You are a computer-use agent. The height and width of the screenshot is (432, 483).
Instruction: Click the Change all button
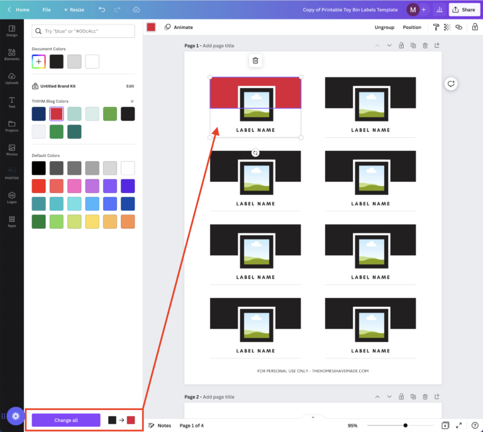point(66,420)
